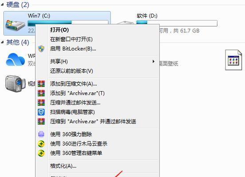Click the BitLocker shield icon
245x177 pixels.
point(41,49)
